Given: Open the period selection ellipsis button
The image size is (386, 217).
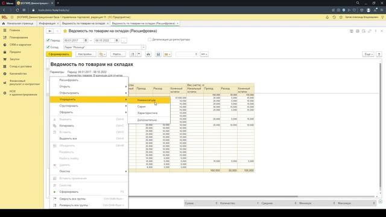Looking at the screenshot, I should pos(124,40).
